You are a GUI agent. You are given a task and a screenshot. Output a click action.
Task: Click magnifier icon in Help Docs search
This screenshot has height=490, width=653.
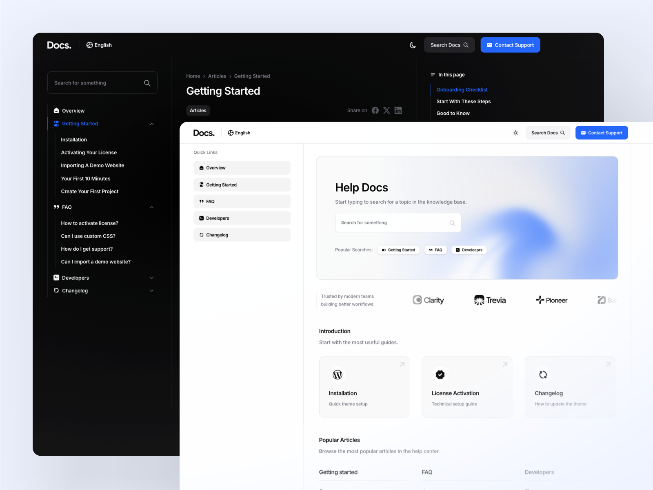[x=452, y=223]
